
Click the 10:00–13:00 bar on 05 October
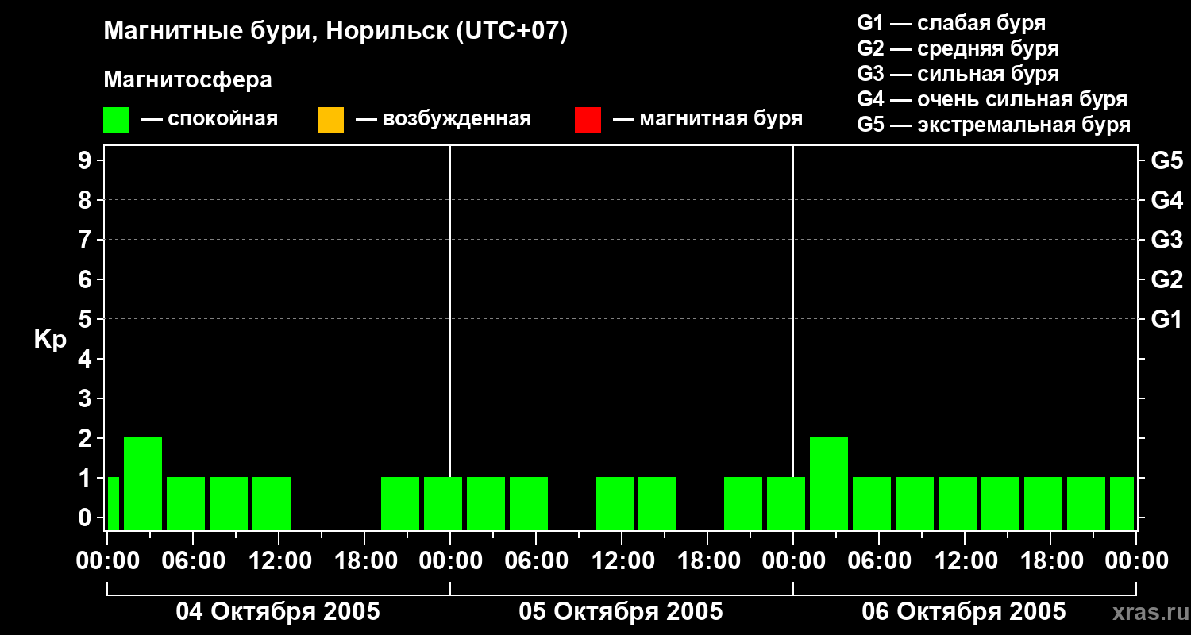point(615,503)
